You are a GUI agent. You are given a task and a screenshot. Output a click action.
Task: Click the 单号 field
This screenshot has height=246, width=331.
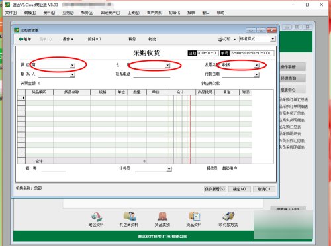click(252, 53)
